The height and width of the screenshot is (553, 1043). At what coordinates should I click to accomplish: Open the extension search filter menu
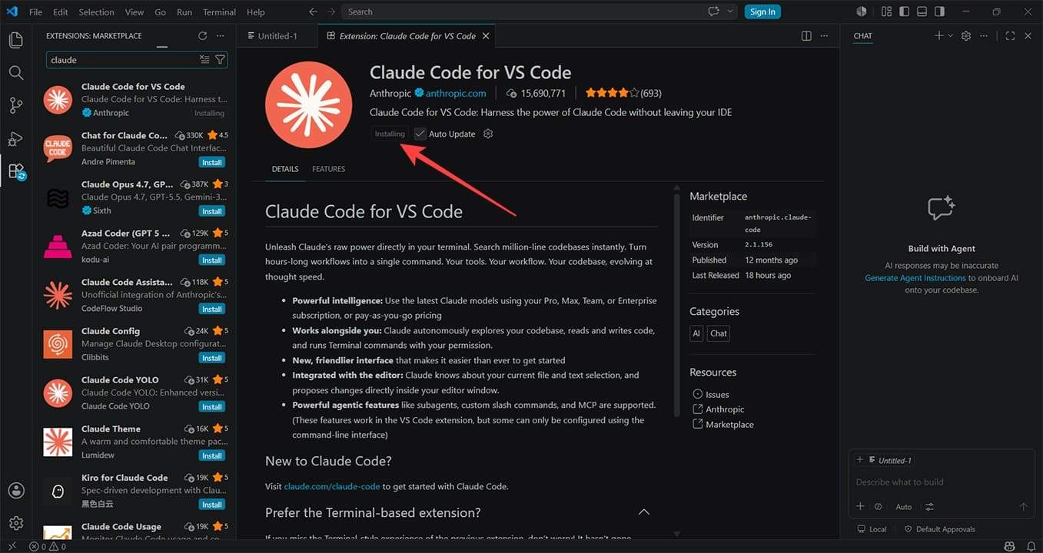tap(220, 60)
